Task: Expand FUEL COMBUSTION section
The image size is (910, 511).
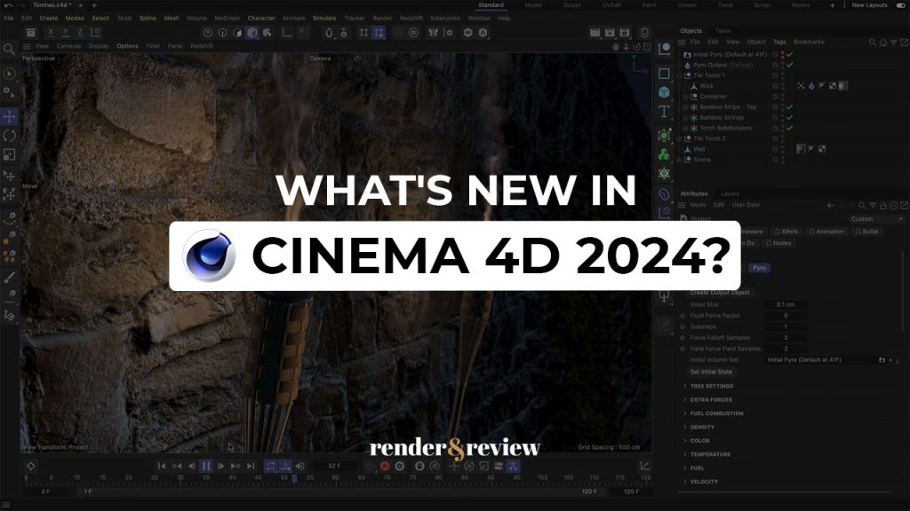Action: [x=716, y=413]
